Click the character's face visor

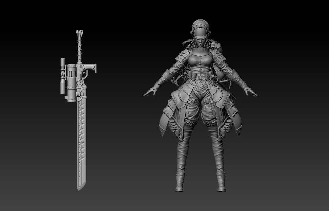tap(199, 37)
